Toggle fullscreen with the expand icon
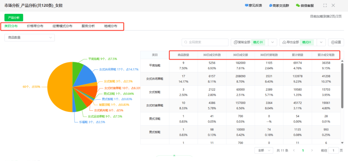The image size is (348, 161). point(325,5)
